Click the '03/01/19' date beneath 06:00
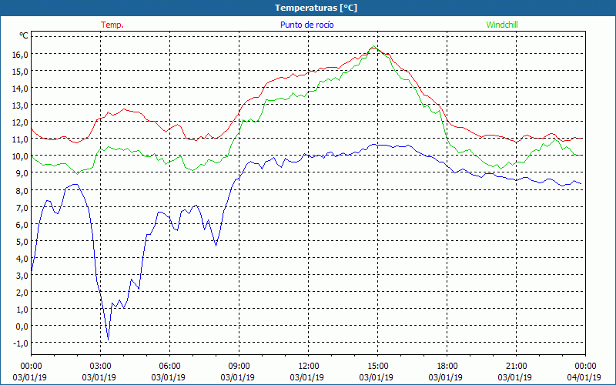Viewport: 616px width, 385px height. [x=169, y=377]
